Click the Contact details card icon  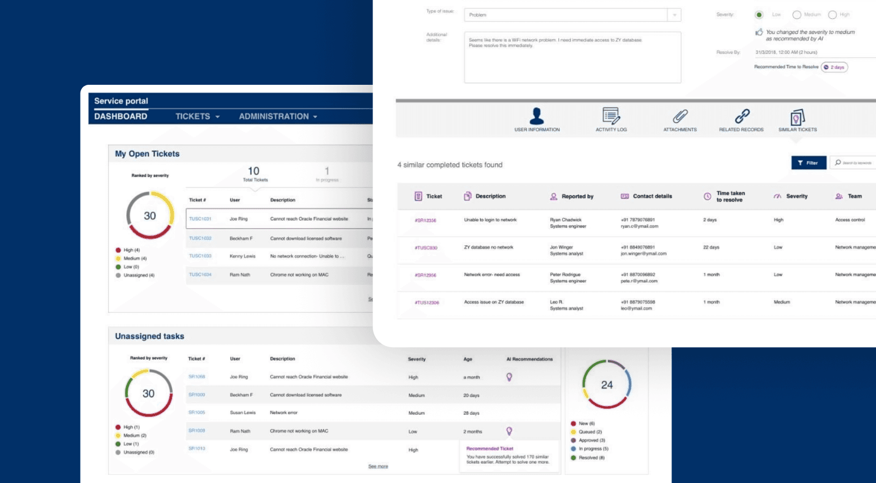pyautogui.click(x=625, y=196)
